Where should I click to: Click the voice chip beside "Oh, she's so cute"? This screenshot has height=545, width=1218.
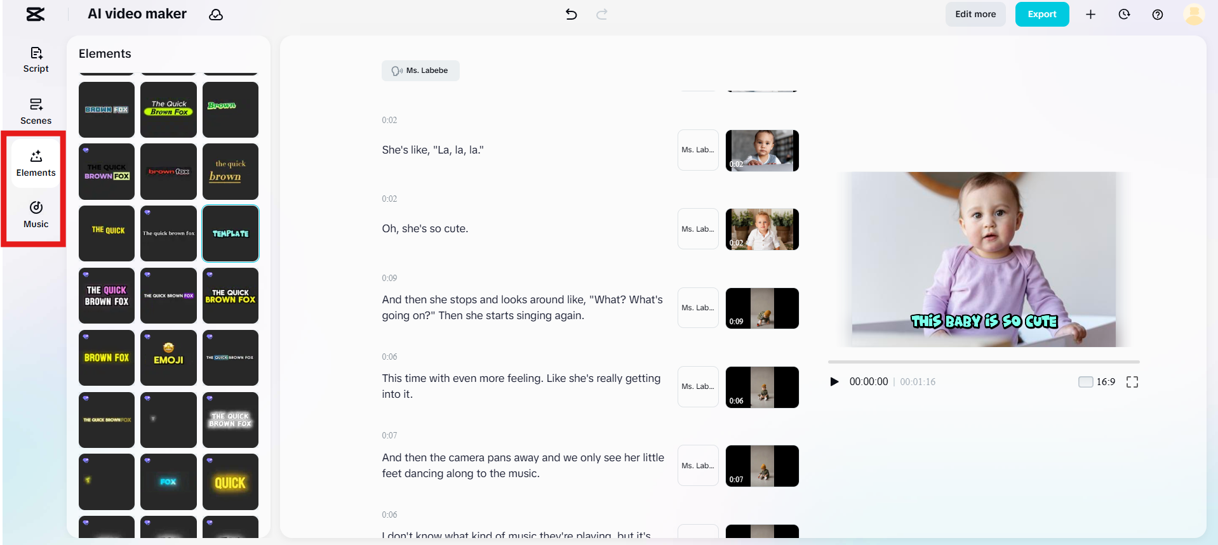(x=698, y=229)
